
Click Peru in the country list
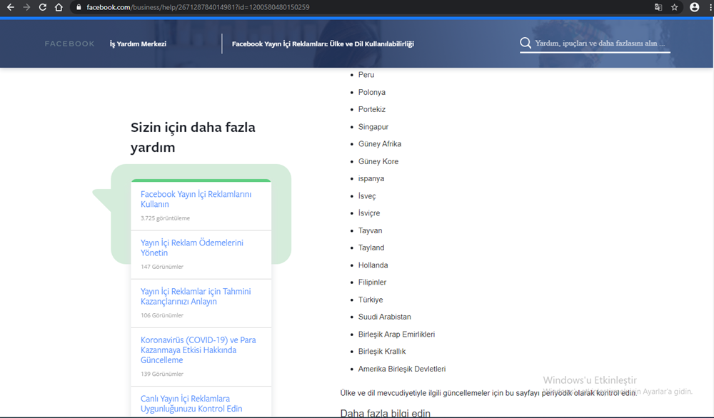[366, 75]
